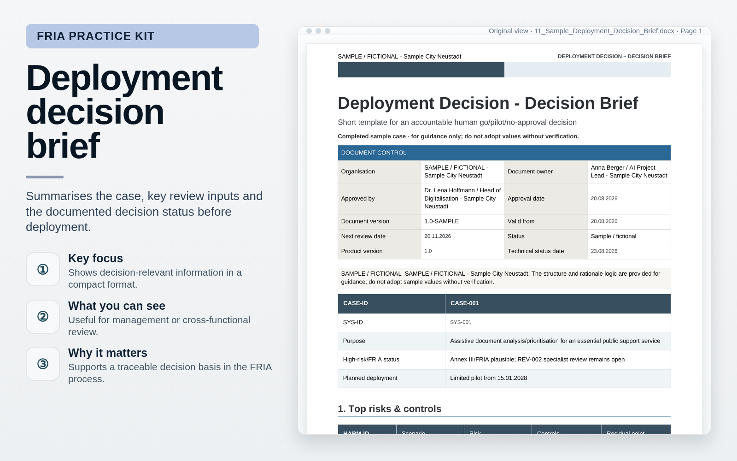Click the preview title '11_Sample_Deployment_Decision_Brief.docx'
The image size is (737, 461).
(x=604, y=31)
